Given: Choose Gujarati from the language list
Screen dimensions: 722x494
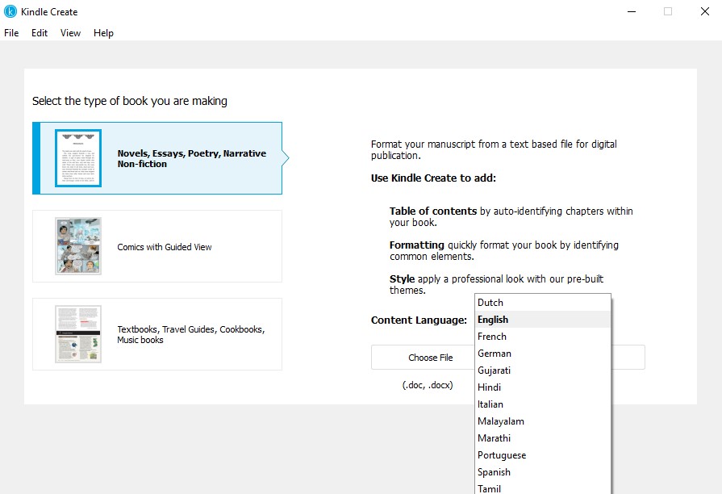Looking at the screenshot, I should coord(495,370).
